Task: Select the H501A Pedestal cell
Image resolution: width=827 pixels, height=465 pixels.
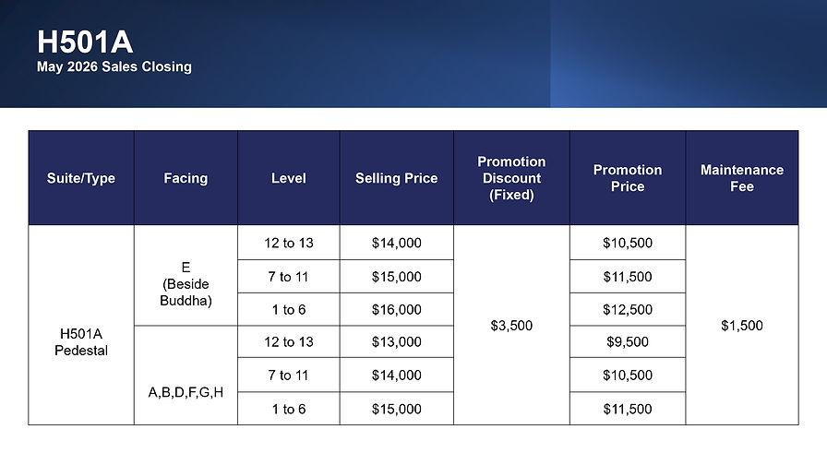Action: click(81, 325)
